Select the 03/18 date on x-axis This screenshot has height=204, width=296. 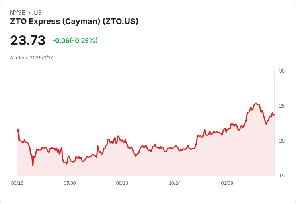pyautogui.click(x=17, y=183)
